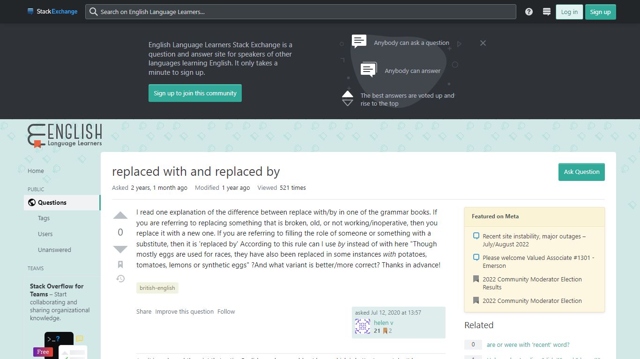This screenshot has width=640, height=359.
Task: Downvote the question with the down arrow
Action: (120, 249)
